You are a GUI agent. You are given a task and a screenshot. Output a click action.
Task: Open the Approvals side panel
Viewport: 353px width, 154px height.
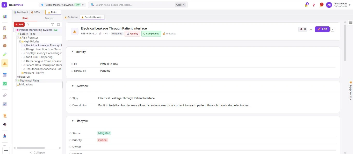[x=351, y=90]
